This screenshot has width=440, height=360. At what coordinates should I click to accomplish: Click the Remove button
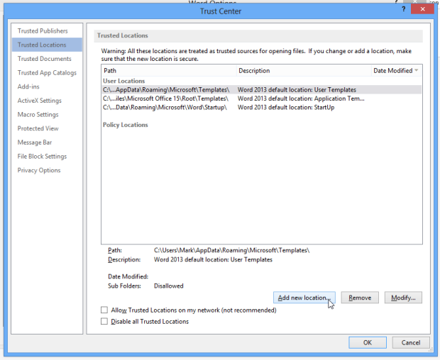360,298
